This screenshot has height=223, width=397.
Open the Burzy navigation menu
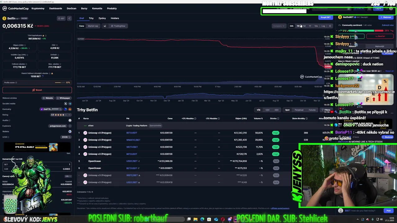click(84, 8)
